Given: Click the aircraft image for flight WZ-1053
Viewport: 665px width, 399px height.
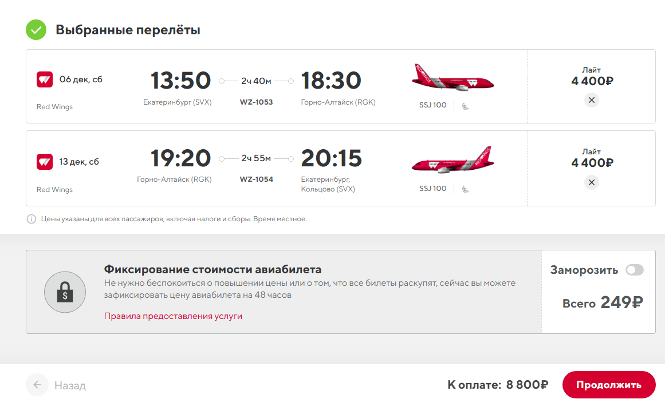Looking at the screenshot, I should (452, 77).
